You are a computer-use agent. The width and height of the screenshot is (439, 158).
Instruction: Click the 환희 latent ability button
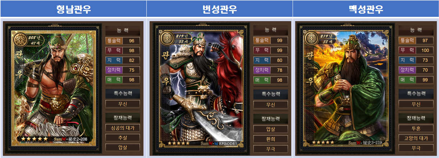pos(270,139)
